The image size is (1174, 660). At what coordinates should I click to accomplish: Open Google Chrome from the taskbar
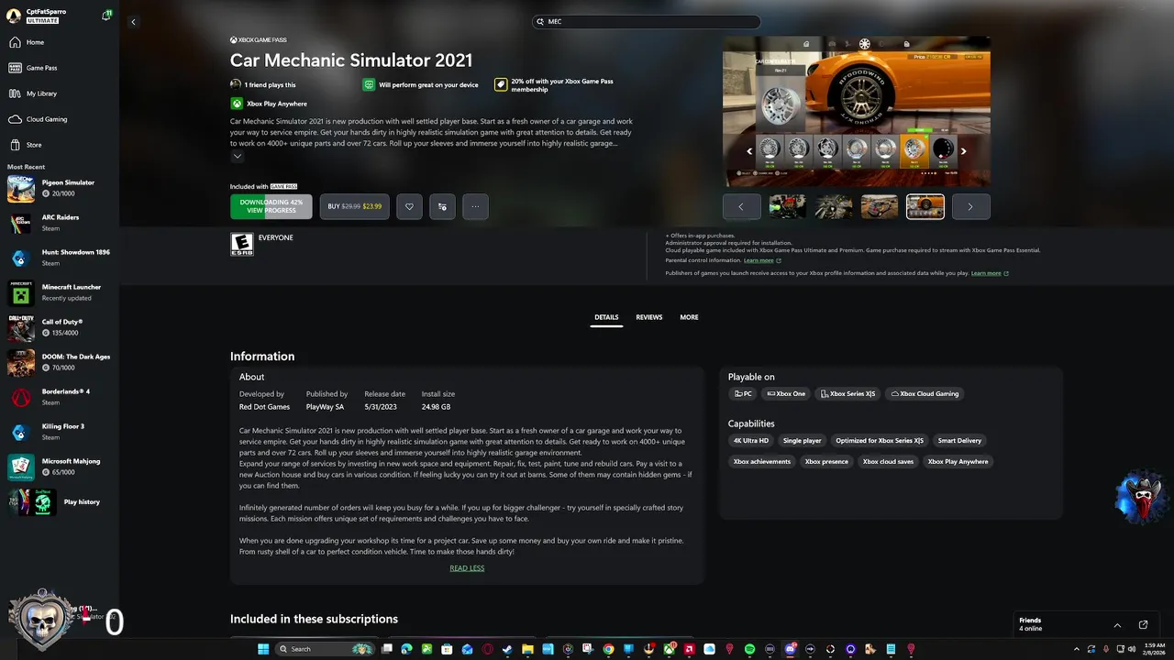(608, 649)
